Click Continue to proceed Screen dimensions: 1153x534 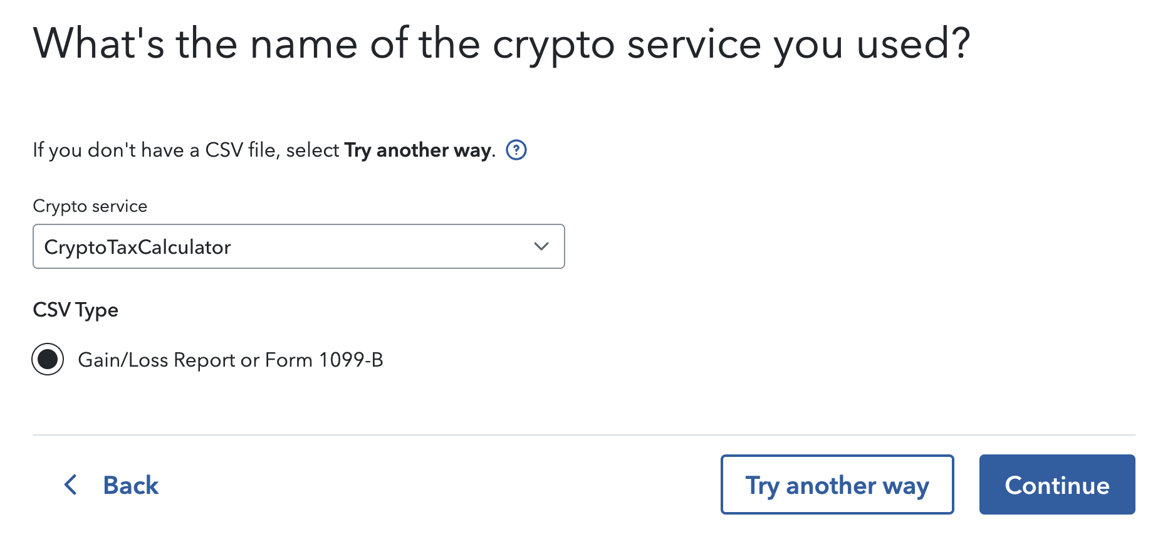(1056, 484)
